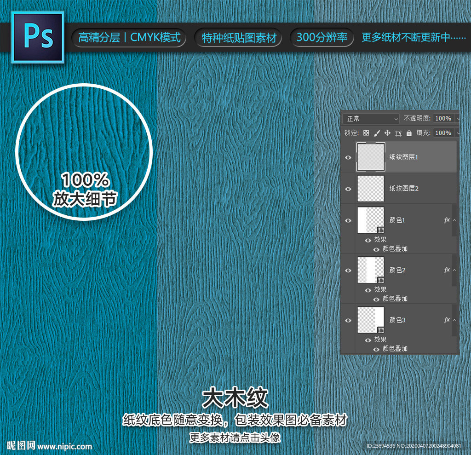Open the 不透明度 opacity slider arrow

point(458,119)
